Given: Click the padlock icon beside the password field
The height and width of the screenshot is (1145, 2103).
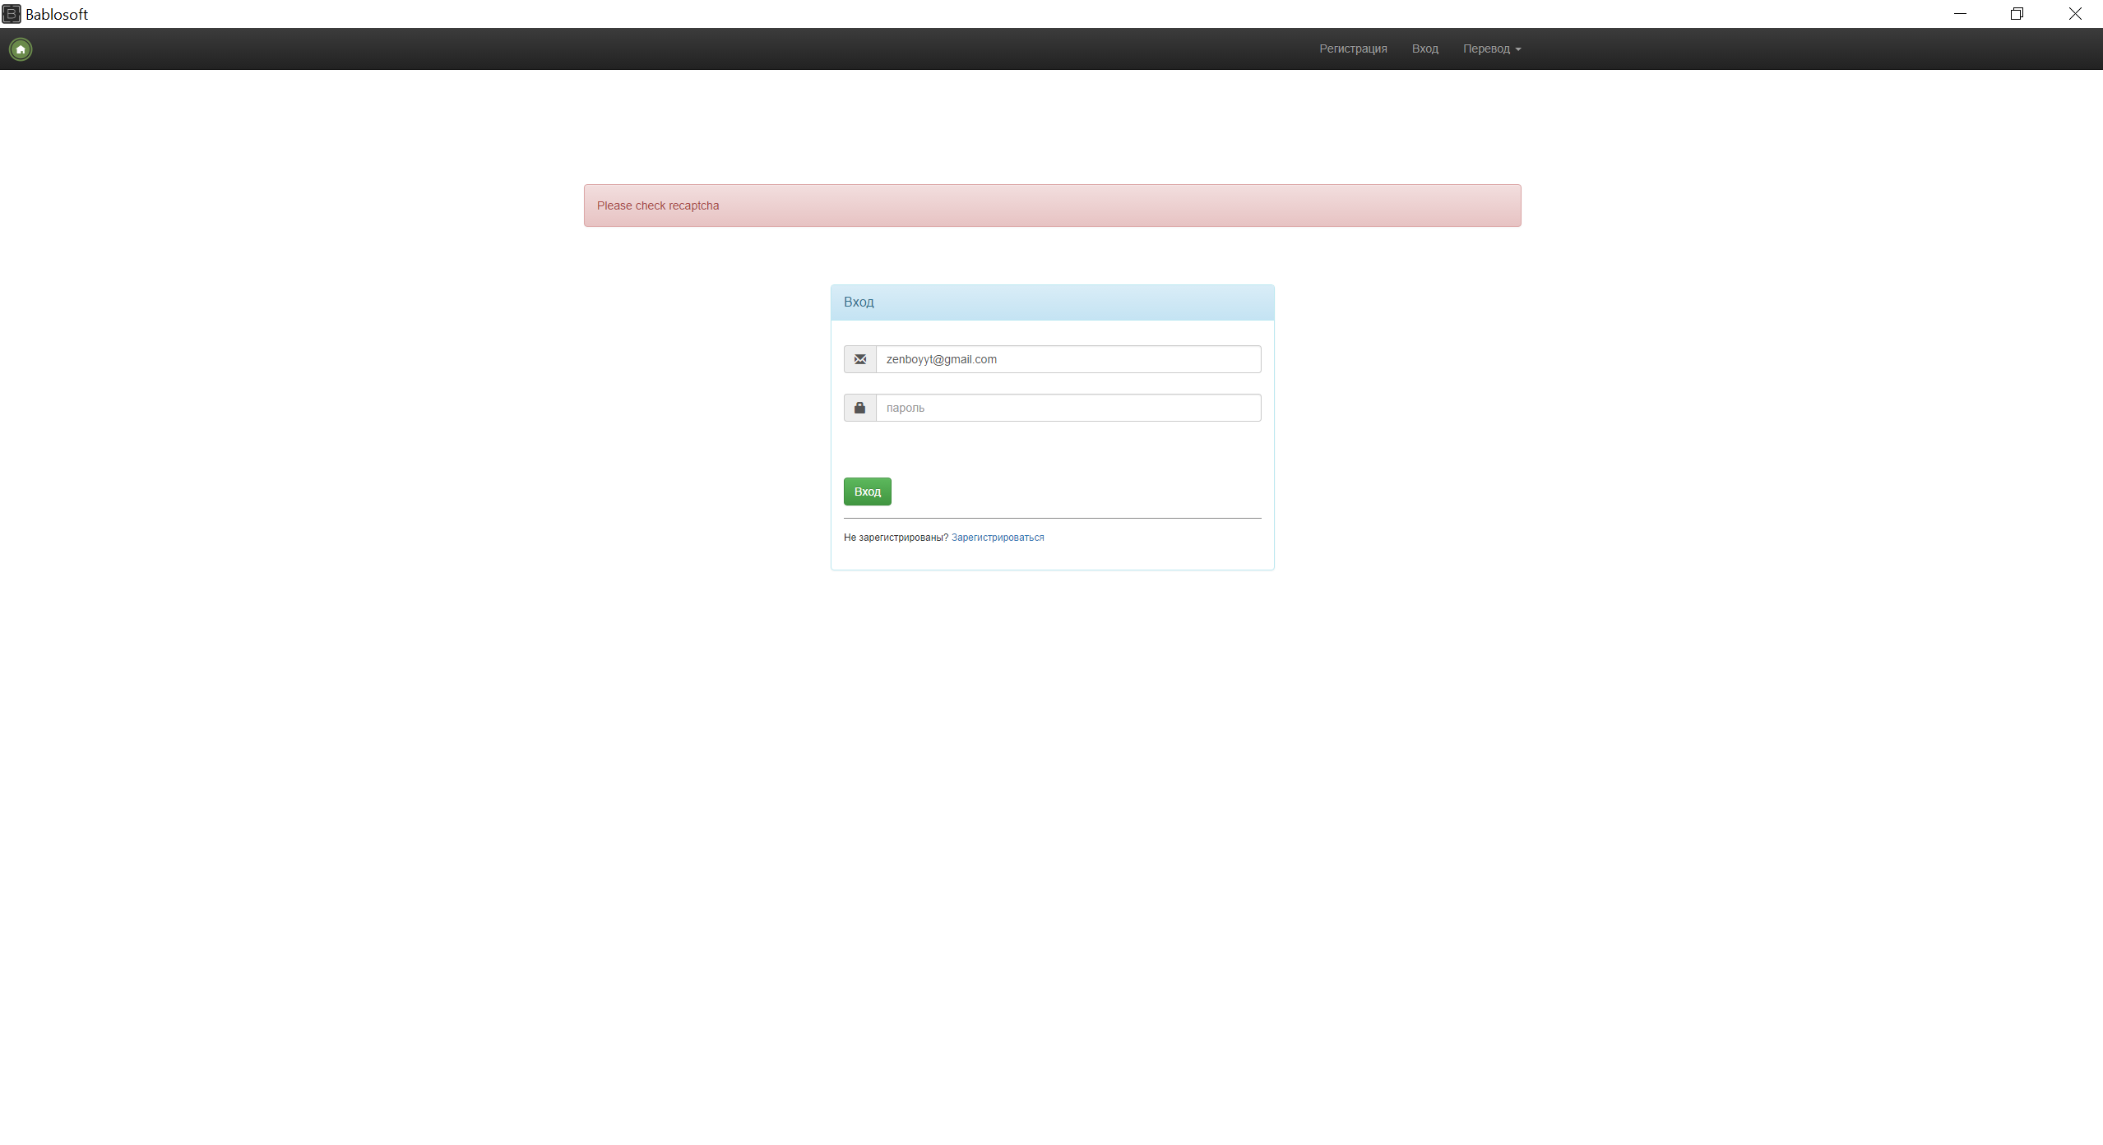Looking at the screenshot, I should point(859,407).
